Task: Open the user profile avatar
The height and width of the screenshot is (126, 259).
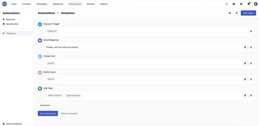Action: click(x=255, y=4)
